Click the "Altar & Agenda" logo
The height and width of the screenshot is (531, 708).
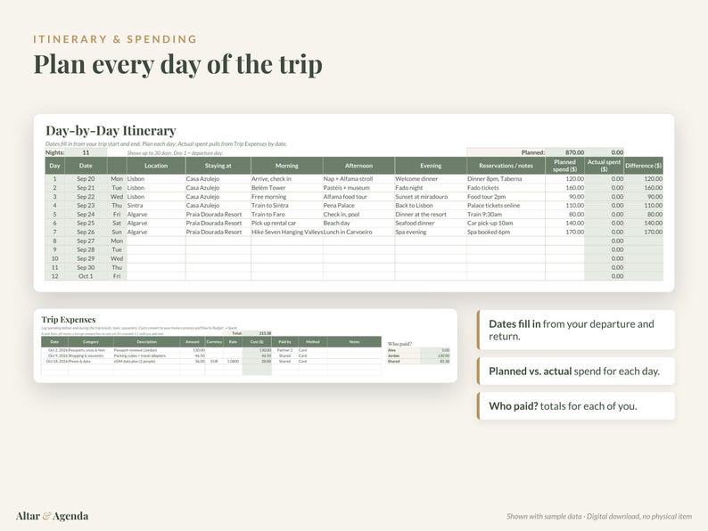[52, 516]
